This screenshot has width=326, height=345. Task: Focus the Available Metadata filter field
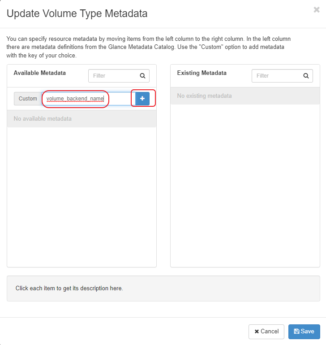tap(112, 76)
